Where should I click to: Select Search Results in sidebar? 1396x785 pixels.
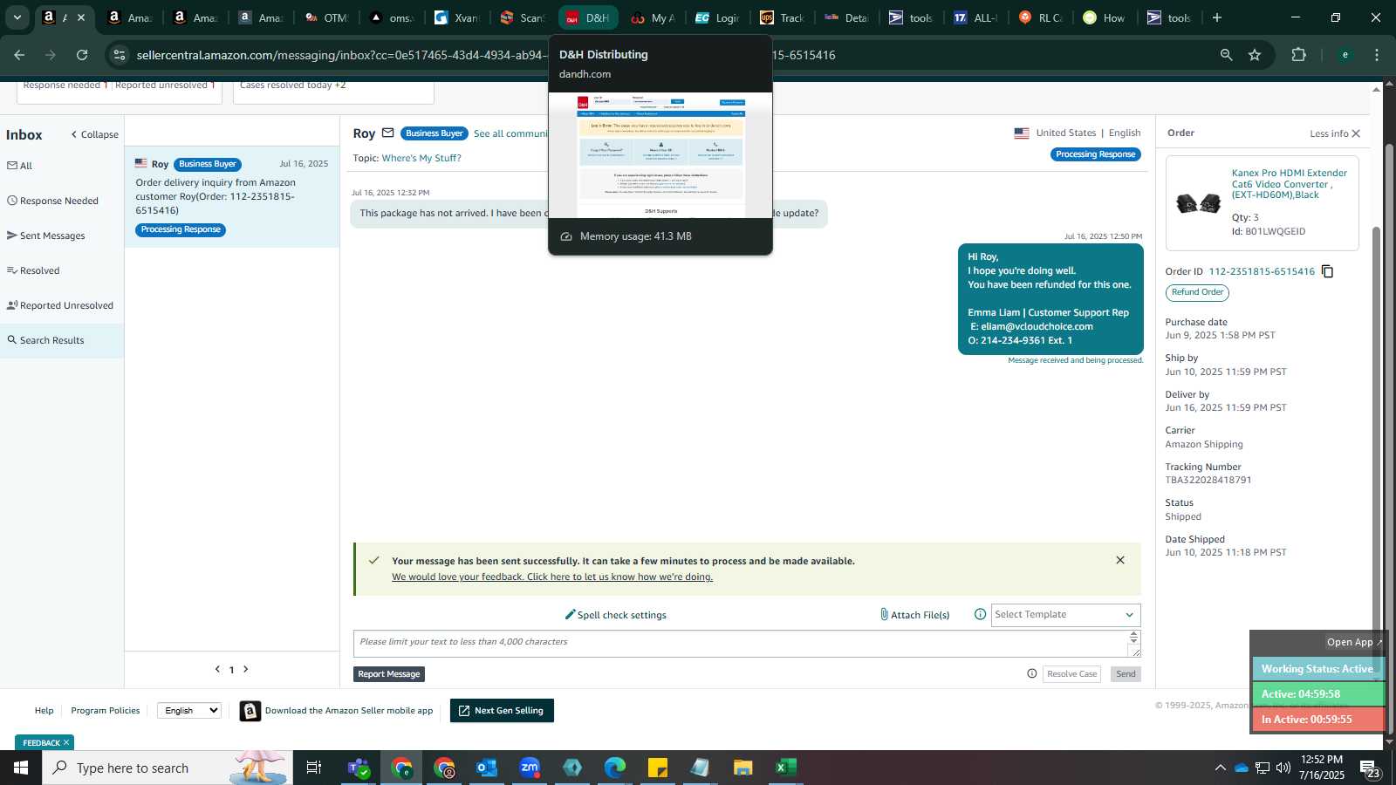click(x=62, y=340)
